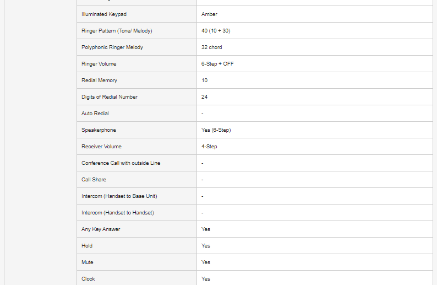Screen dimensions: 437x285
Task: Click the 4-Step receiver volume value
Action: (209, 147)
